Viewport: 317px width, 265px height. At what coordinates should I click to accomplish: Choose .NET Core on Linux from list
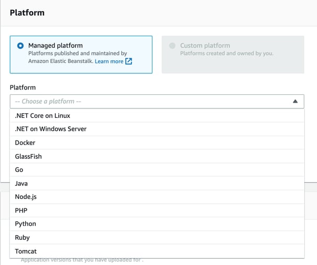[x=157, y=116]
